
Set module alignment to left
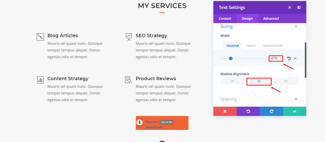232,81
